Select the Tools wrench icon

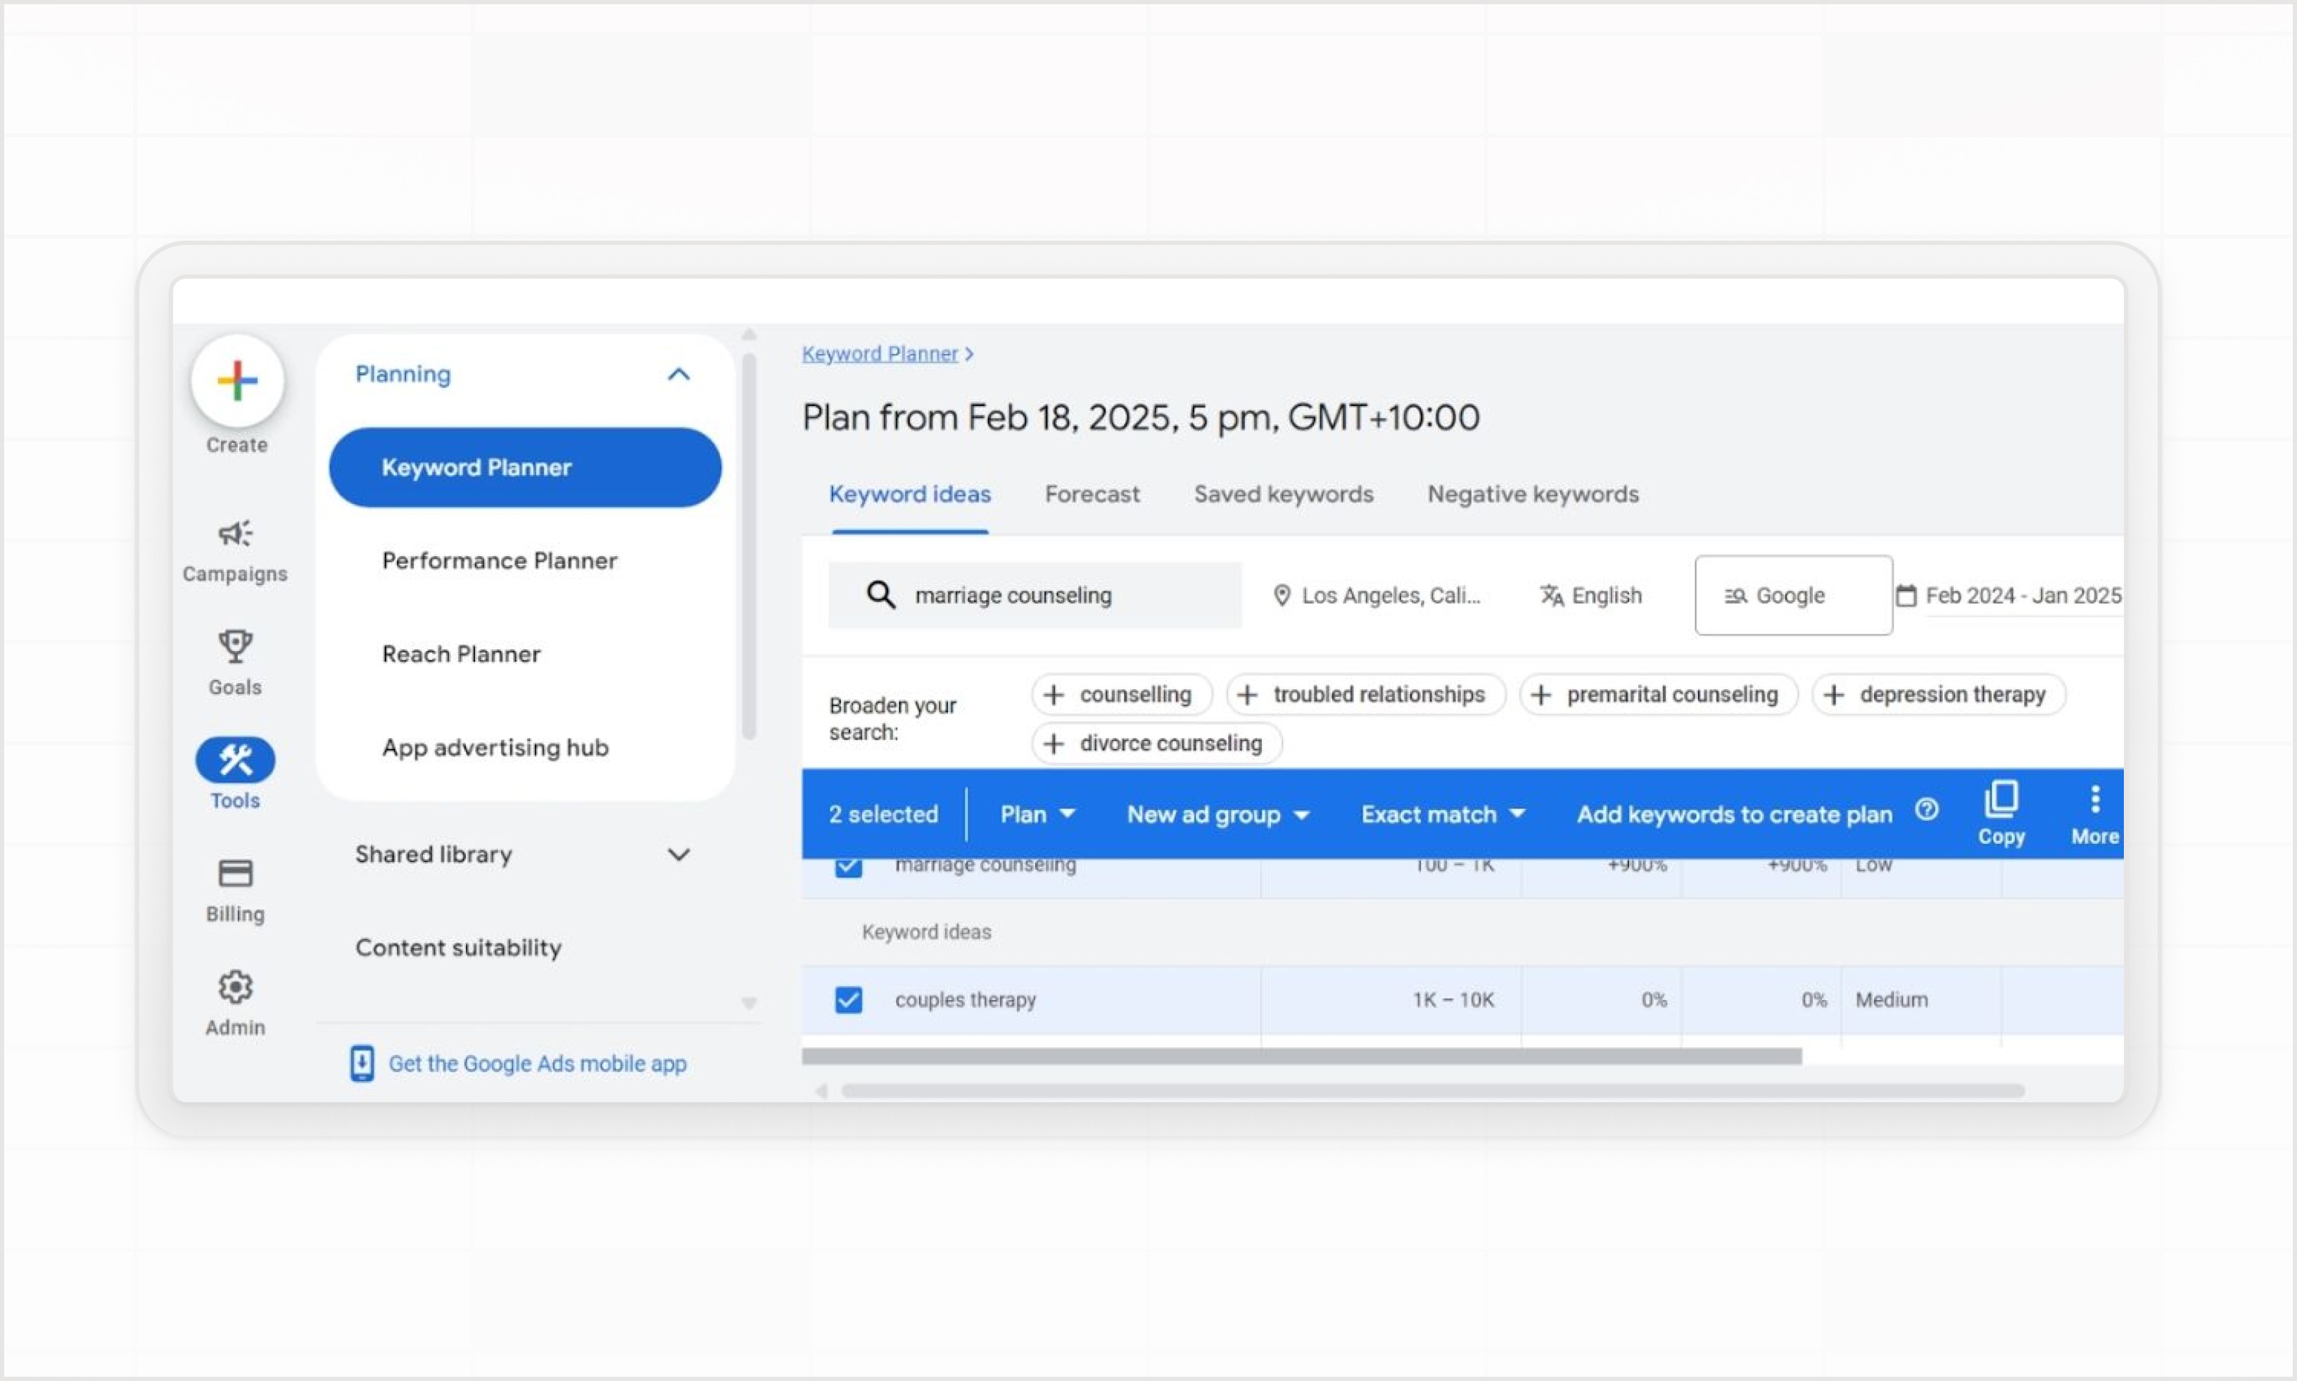click(x=235, y=760)
